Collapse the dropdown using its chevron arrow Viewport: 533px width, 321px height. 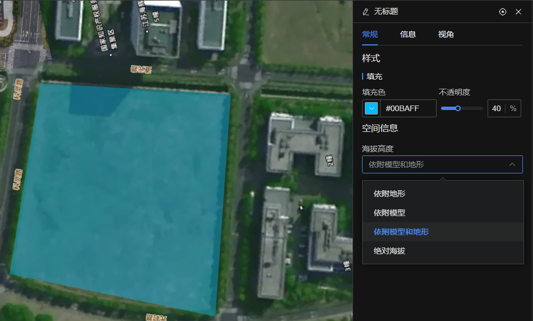click(x=512, y=164)
